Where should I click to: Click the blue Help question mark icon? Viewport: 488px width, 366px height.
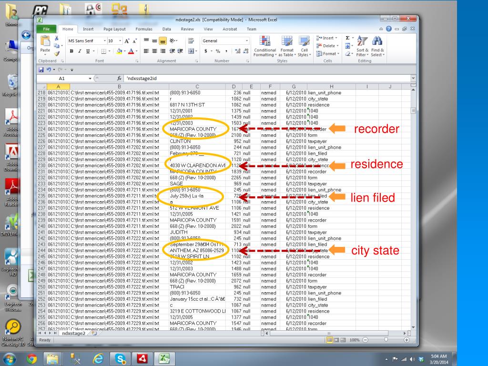[x=389, y=29]
